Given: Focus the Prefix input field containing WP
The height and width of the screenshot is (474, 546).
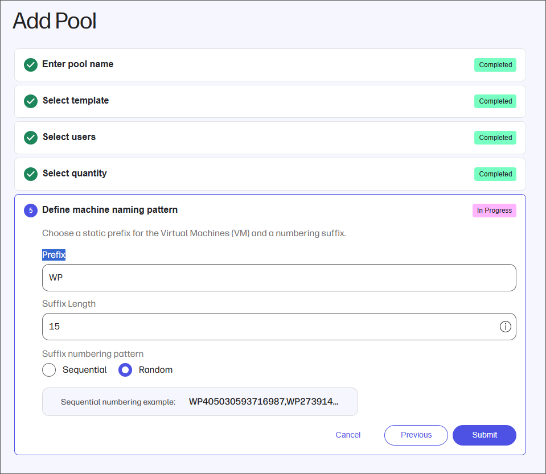Looking at the screenshot, I should tap(279, 278).
